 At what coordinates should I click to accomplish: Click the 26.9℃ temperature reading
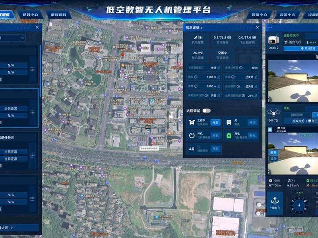click(x=198, y=53)
